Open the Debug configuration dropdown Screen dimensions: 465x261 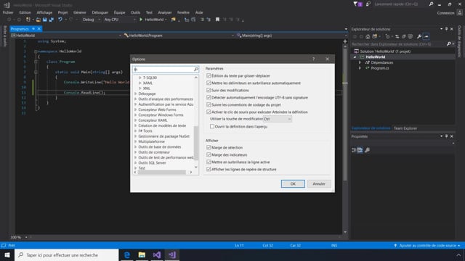(91, 20)
